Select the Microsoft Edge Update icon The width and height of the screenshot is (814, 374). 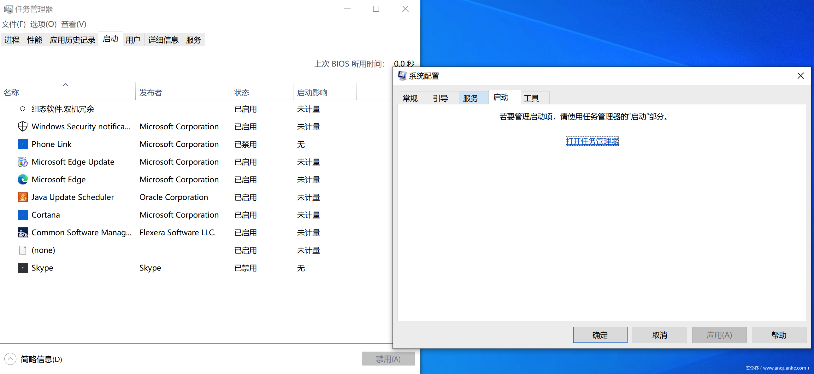pos(22,162)
